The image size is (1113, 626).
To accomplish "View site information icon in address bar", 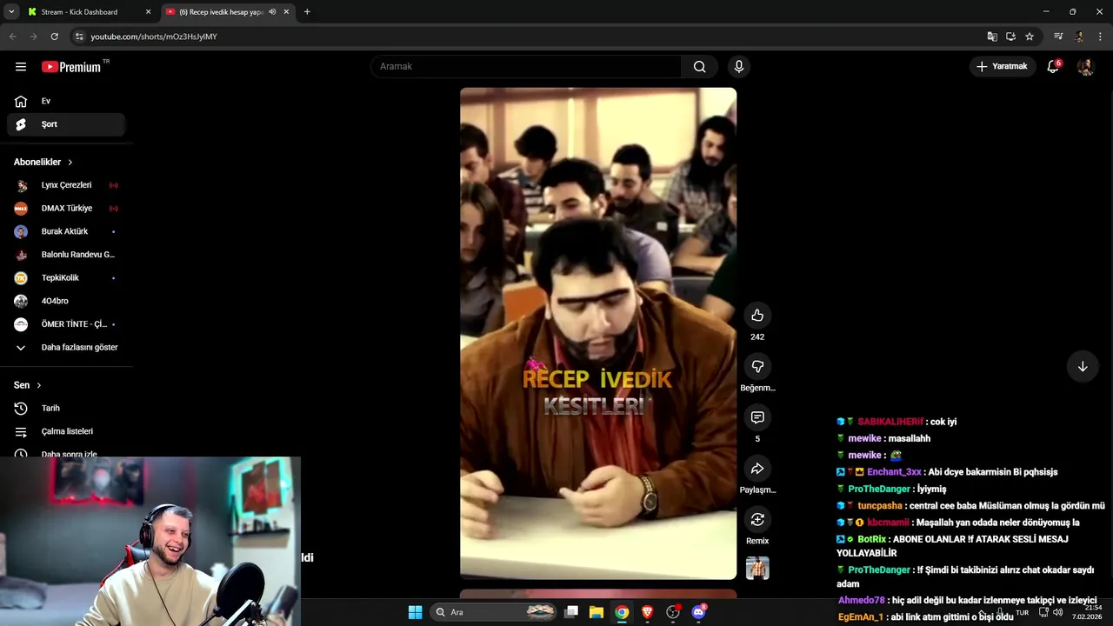I will pyautogui.click(x=79, y=37).
